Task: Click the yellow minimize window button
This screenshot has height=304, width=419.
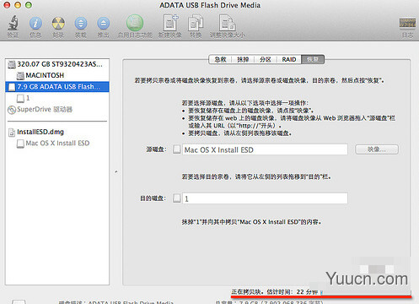Action: coord(18,5)
